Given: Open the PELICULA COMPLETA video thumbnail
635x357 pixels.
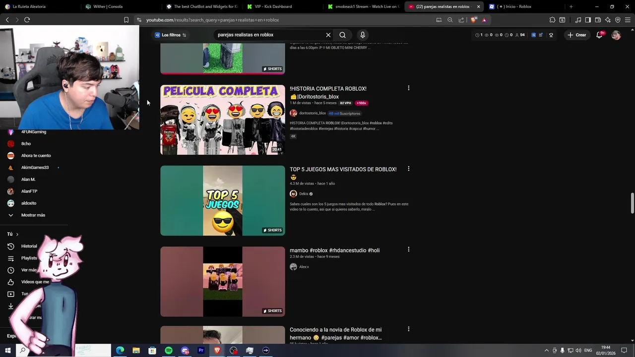Looking at the screenshot, I should 223,120.
